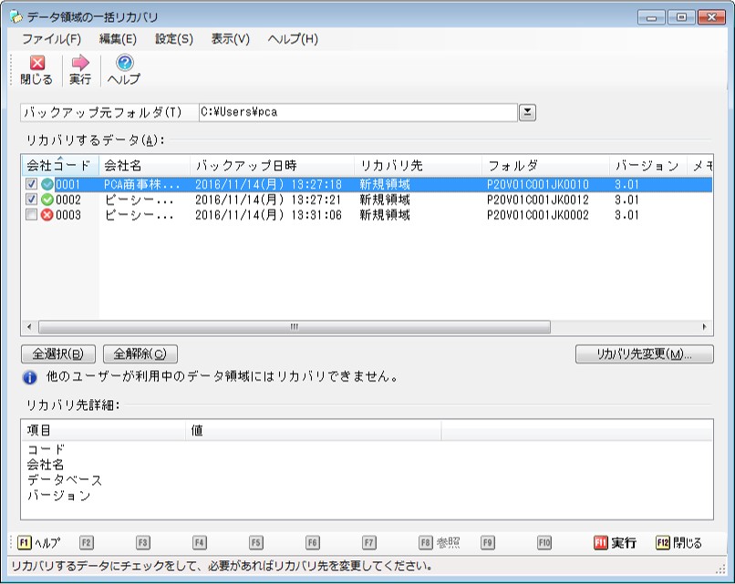Screen dimensions: 735x584
Task: Open the ファイル(F) menu
Action: click(x=52, y=39)
